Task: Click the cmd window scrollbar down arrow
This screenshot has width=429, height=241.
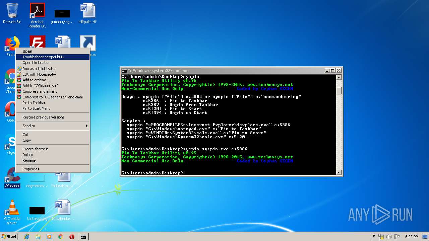Action: click(339, 172)
